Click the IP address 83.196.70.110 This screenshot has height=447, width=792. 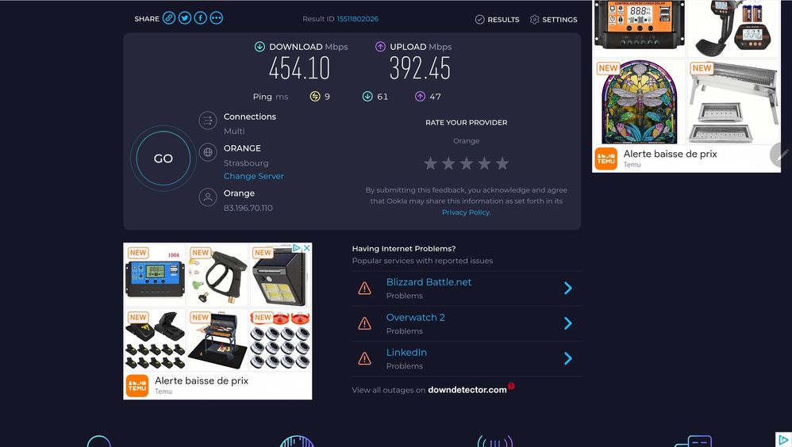(248, 208)
